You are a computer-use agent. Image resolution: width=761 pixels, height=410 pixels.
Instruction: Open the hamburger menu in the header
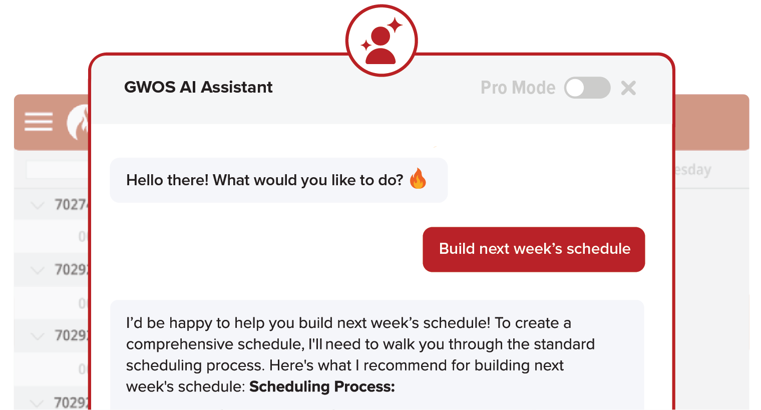click(x=39, y=122)
